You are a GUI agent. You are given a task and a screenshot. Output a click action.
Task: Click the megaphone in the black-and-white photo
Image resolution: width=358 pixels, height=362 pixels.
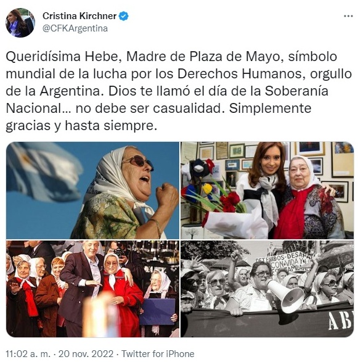coord(285,296)
